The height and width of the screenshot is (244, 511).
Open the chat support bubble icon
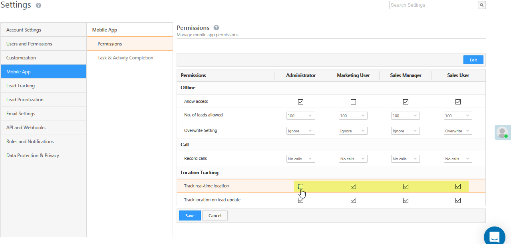coord(494,237)
